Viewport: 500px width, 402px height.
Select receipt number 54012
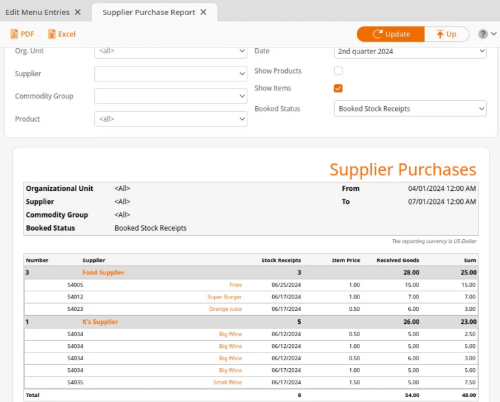tap(76, 297)
